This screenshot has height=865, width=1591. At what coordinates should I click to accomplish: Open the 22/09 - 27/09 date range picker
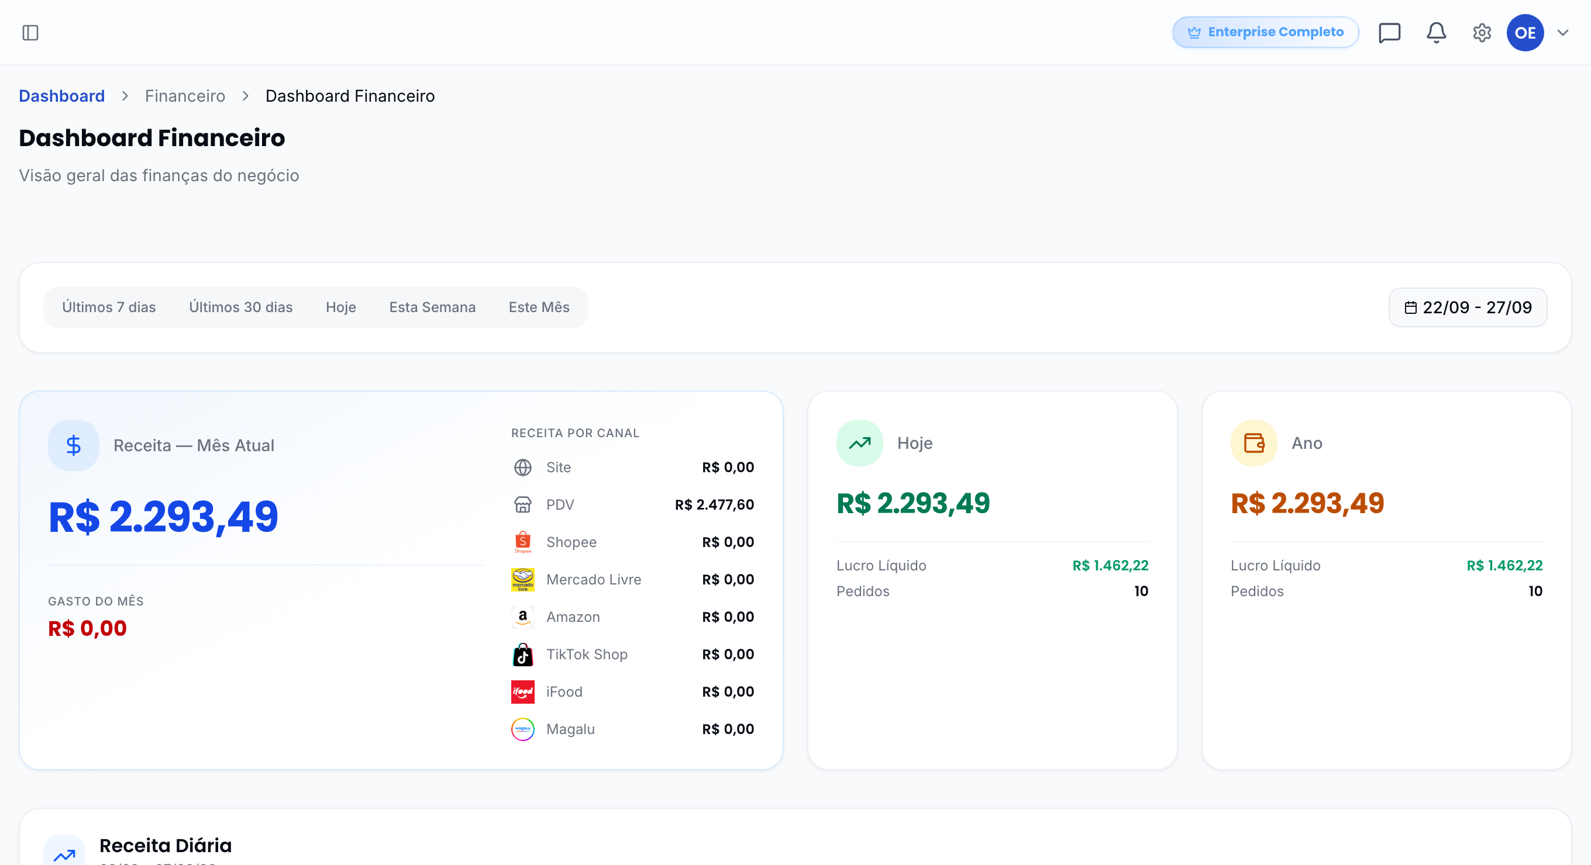coord(1468,307)
